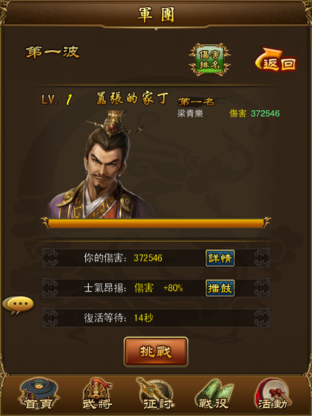Viewport: 312px width, 416px height.
Task: Tap the 第一波 first wave label
Action: pyautogui.click(x=53, y=52)
